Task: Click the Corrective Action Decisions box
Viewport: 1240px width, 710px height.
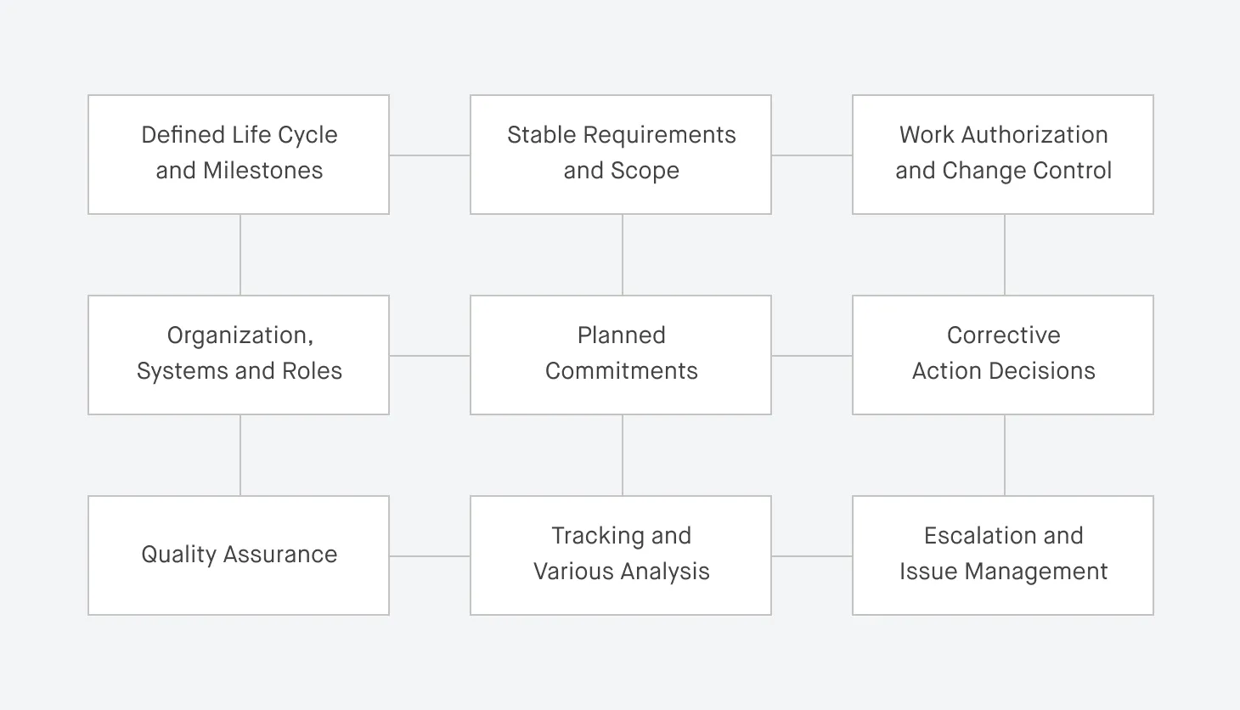Action: pos(1003,355)
